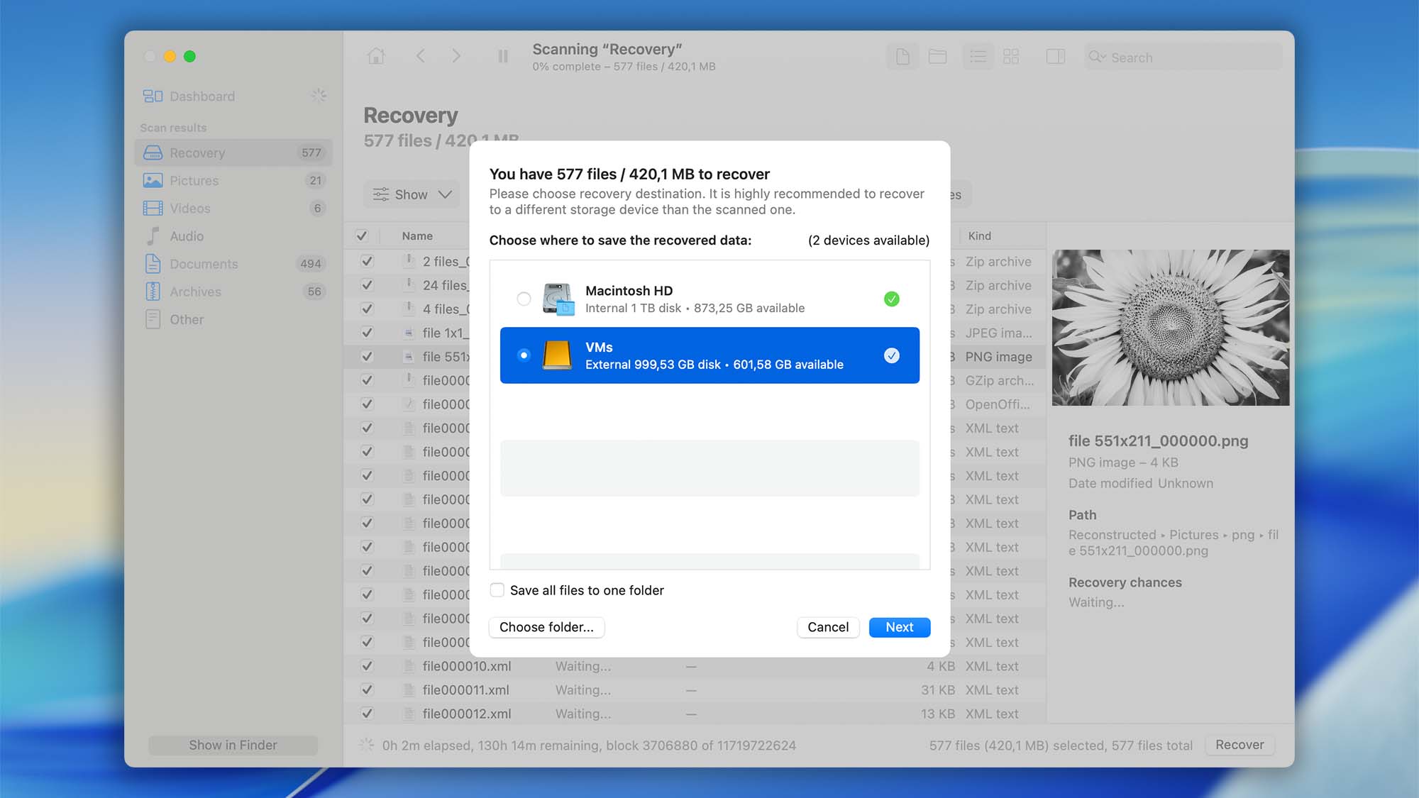Open the Archives category
The height and width of the screenshot is (798, 1419).
coord(233,291)
